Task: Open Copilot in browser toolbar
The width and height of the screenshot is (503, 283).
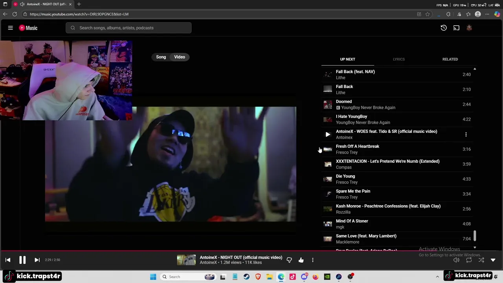Action: point(497,14)
